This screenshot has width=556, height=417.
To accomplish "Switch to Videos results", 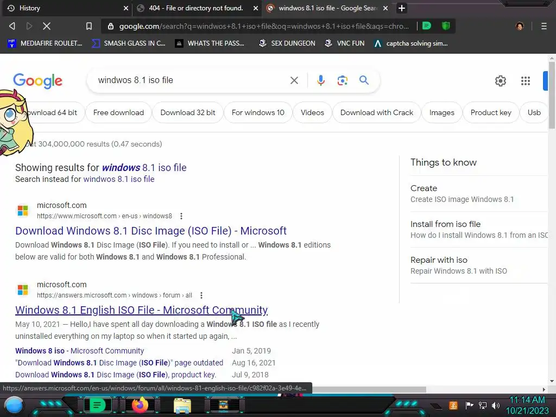I will (x=312, y=112).
